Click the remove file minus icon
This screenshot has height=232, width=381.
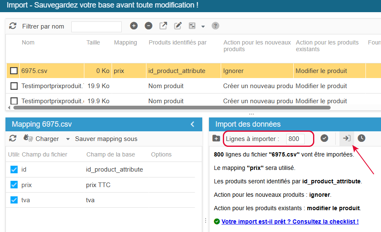tap(149, 26)
